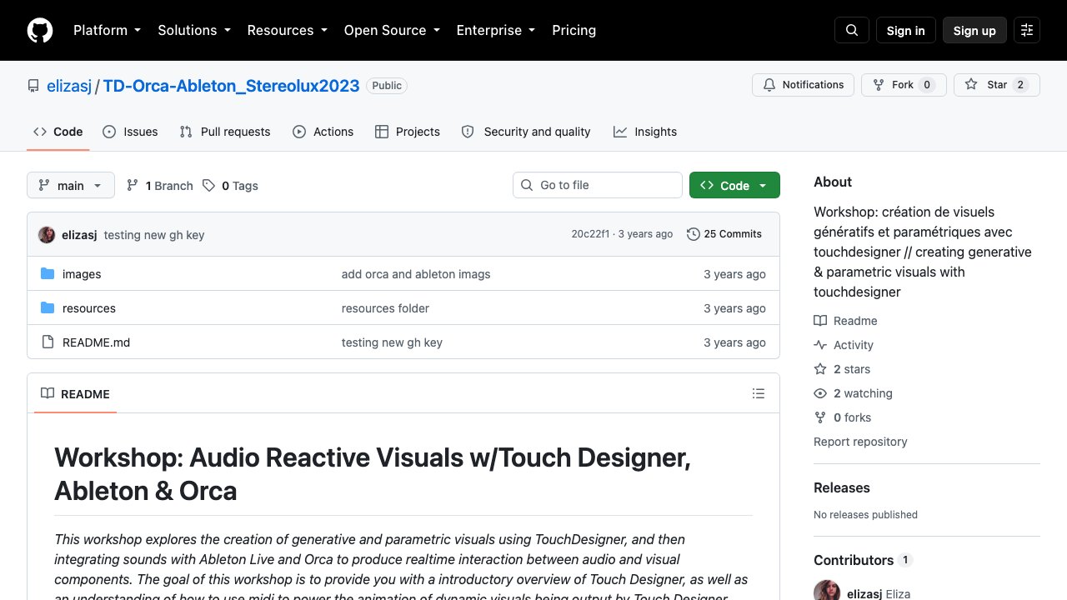1067x600 pixels.
Task: Click the README.md file icon
Action: 48,342
